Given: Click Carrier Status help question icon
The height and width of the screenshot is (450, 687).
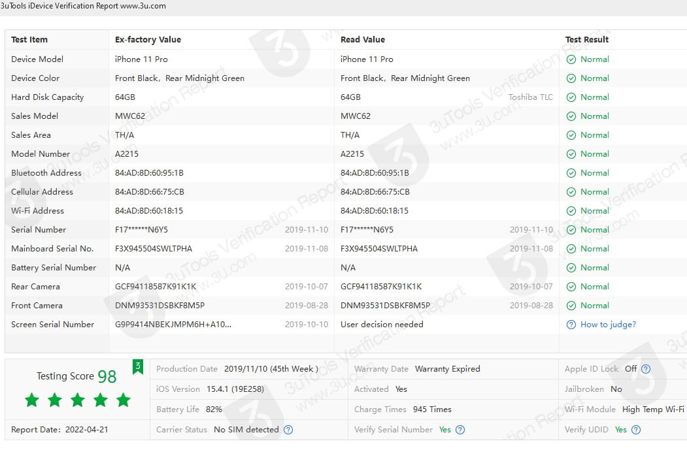Looking at the screenshot, I should tap(288, 430).
